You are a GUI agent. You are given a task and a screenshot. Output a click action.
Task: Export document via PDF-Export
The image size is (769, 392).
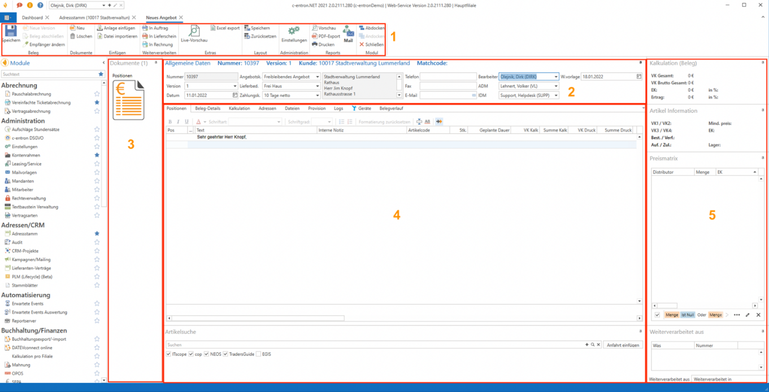326,36
